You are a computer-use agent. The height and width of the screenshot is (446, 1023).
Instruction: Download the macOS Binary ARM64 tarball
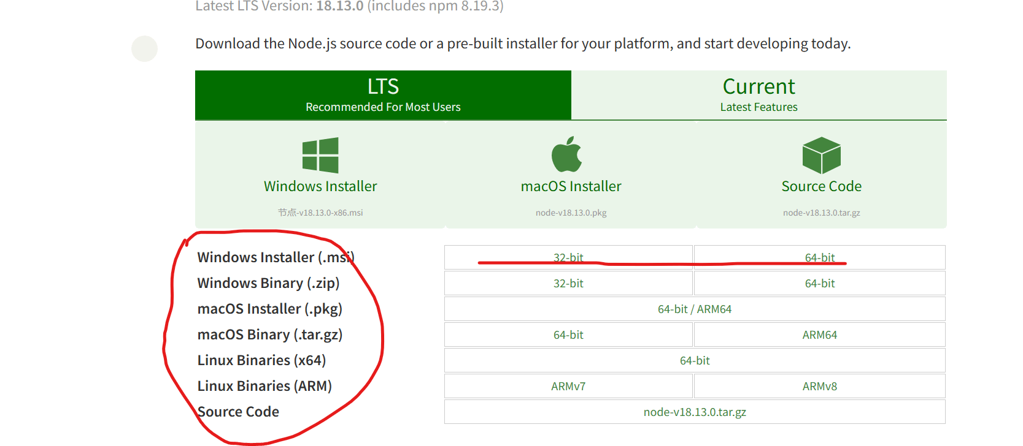click(x=820, y=334)
